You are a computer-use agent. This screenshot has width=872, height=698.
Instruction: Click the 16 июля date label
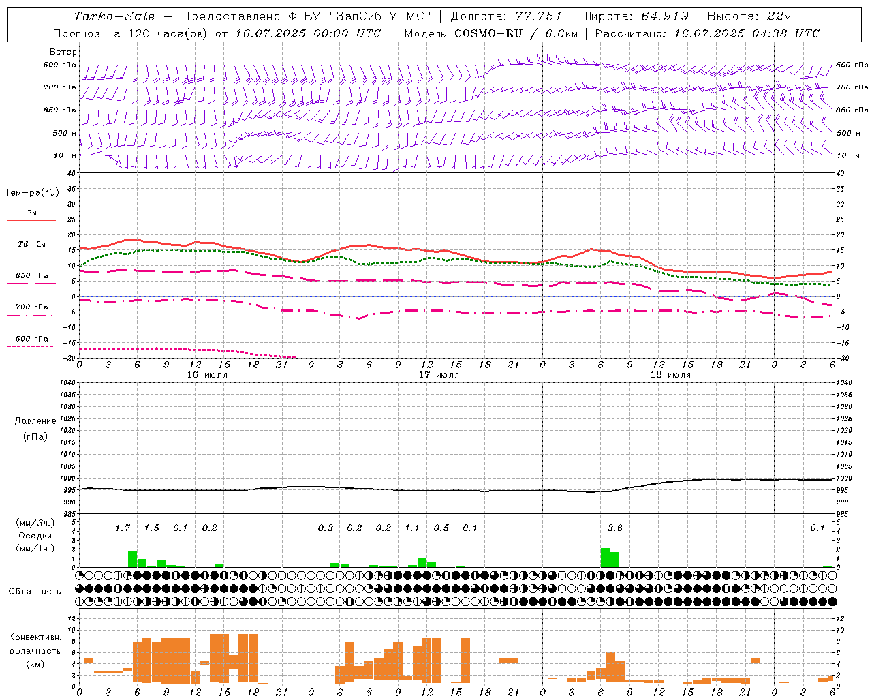[207, 374]
